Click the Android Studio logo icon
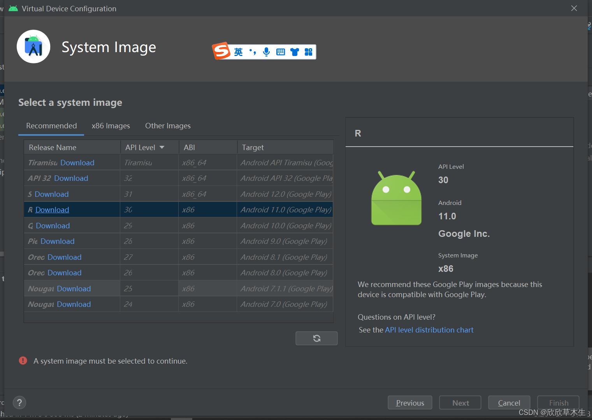 [33, 47]
